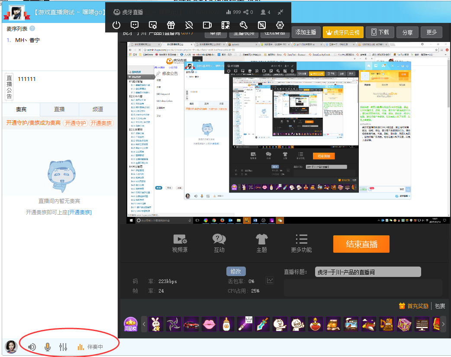This screenshot has width=451, height=357.
Task: Select the excavator gift
Action: (x=386, y=324)
